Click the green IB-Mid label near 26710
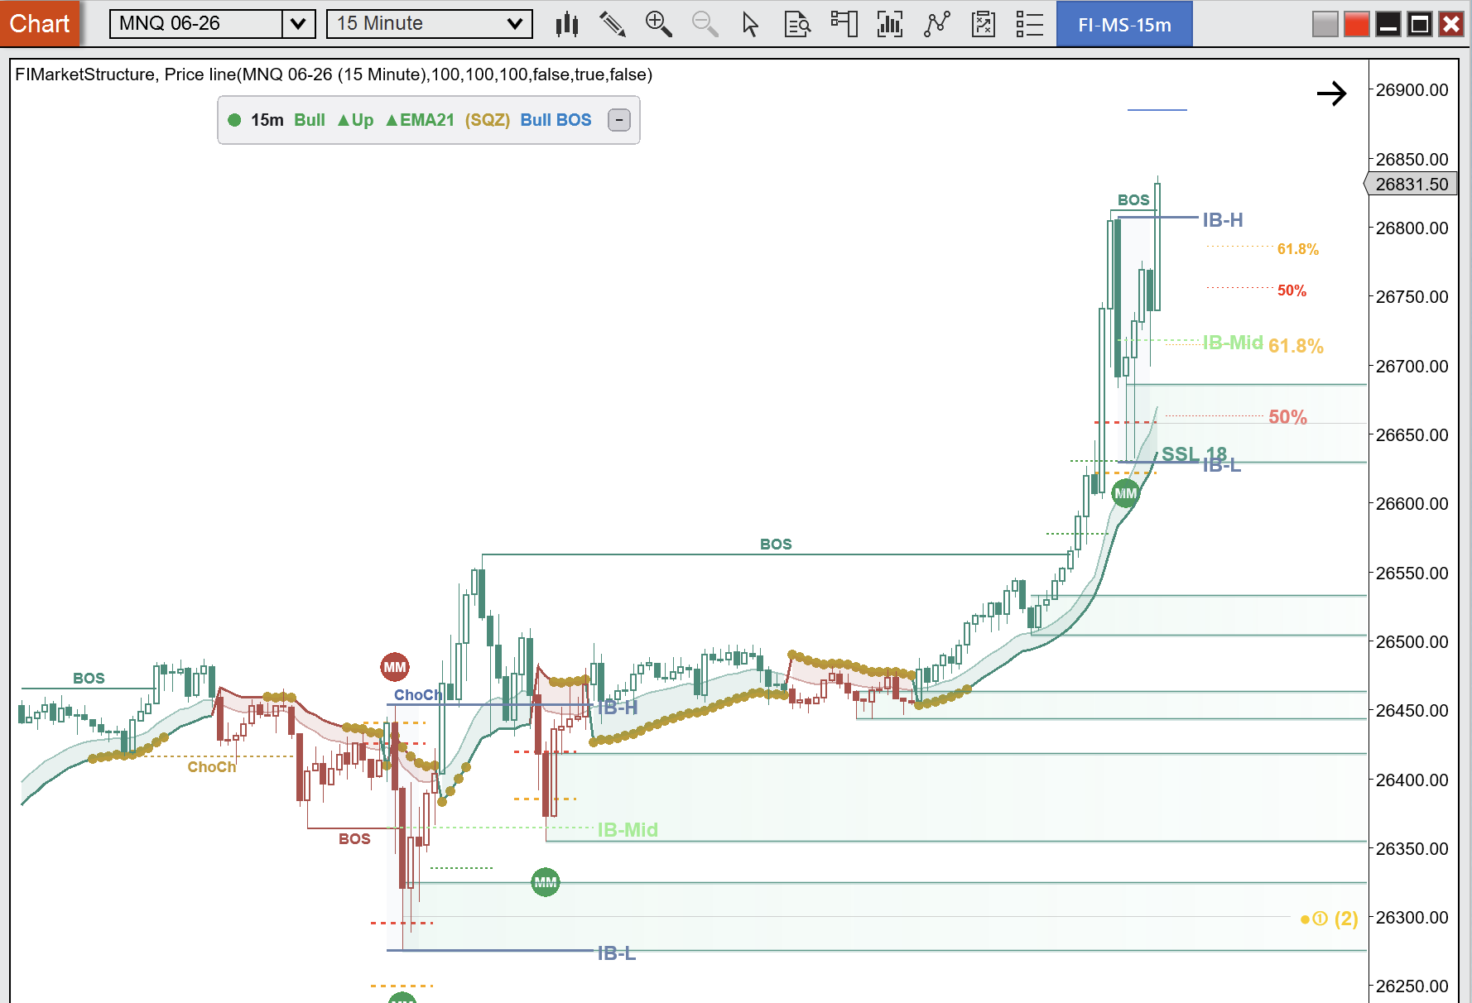The image size is (1472, 1003). pos(1233,343)
